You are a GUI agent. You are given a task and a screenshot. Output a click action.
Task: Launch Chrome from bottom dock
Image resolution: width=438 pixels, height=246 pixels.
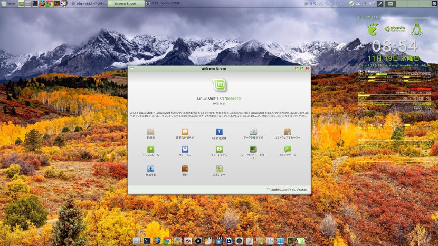pos(167,241)
